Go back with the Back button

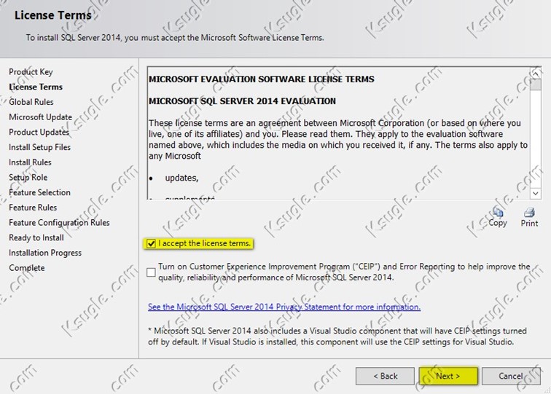385,376
